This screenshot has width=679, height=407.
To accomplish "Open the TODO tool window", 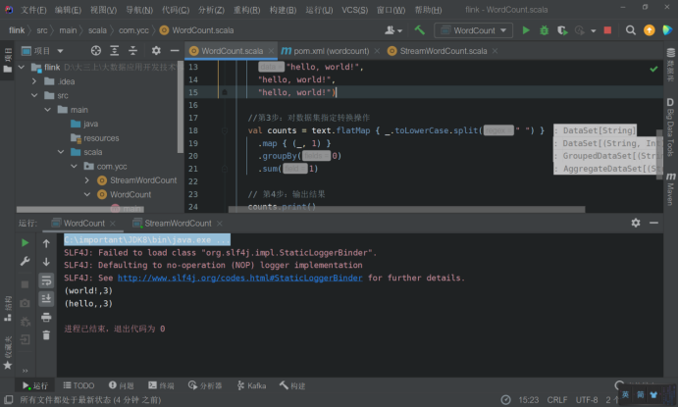I will tap(78, 385).
